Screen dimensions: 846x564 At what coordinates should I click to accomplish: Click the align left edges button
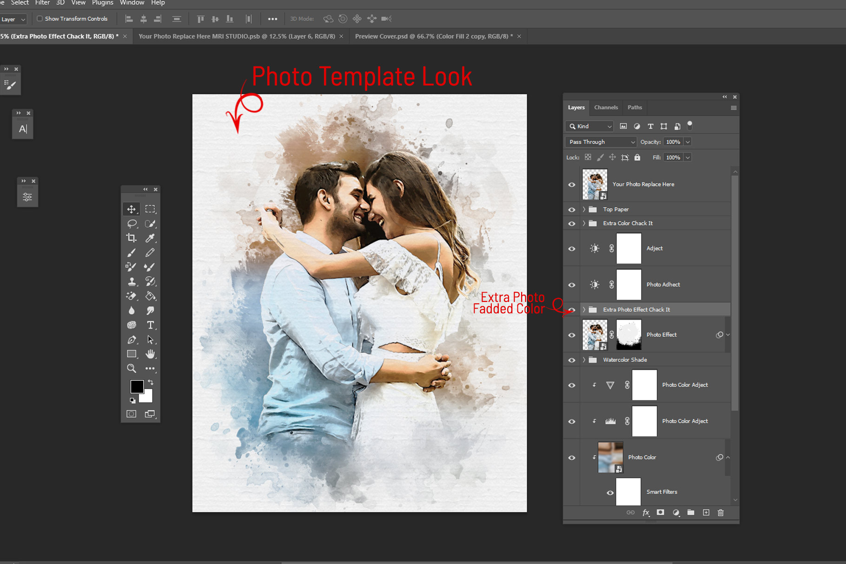(x=129, y=19)
